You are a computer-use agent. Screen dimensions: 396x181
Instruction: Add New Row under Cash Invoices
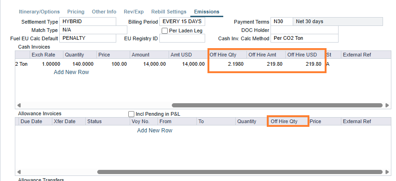[x=71, y=72]
